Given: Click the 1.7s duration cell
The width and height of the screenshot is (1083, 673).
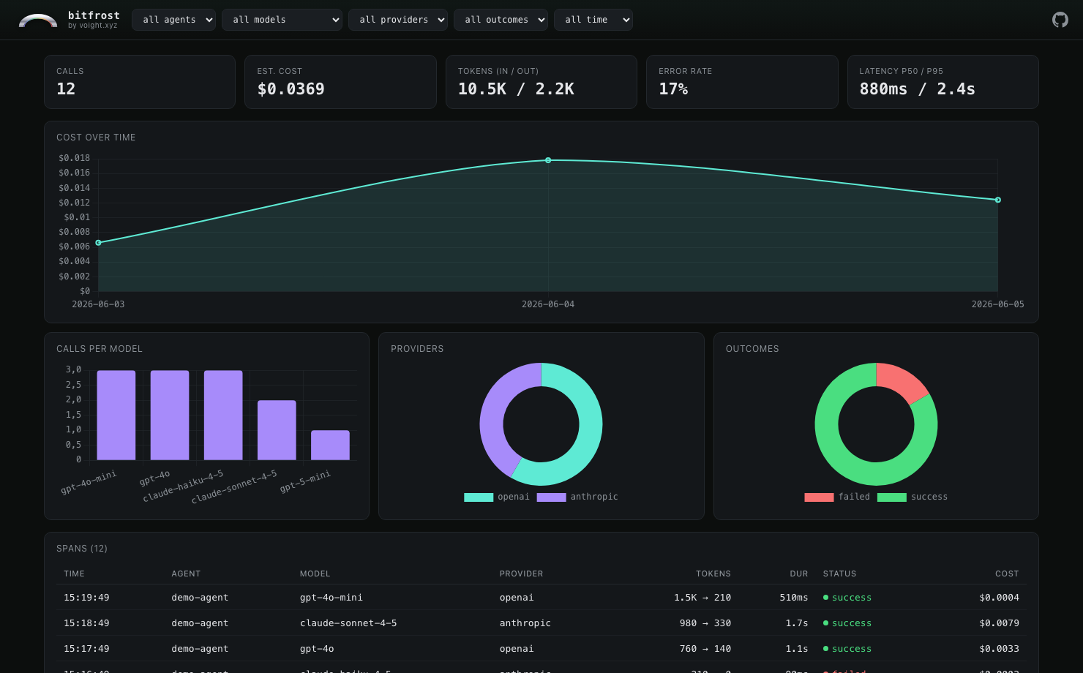Looking at the screenshot, I should (x=797, y=623).
